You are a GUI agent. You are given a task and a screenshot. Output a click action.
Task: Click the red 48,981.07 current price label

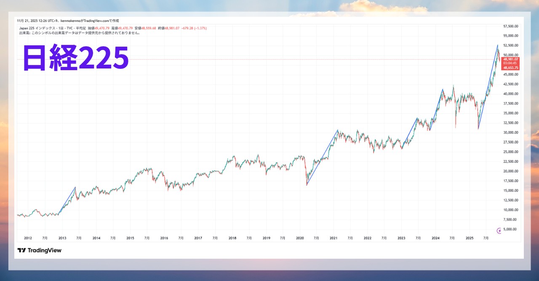pyautogui.click(x=511, y=59)
